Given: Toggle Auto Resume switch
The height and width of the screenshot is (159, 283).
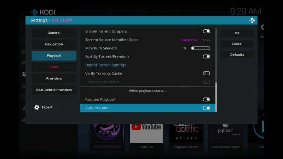Looking at the screenshot, I should pyautogui.click(x=206, y=108).
